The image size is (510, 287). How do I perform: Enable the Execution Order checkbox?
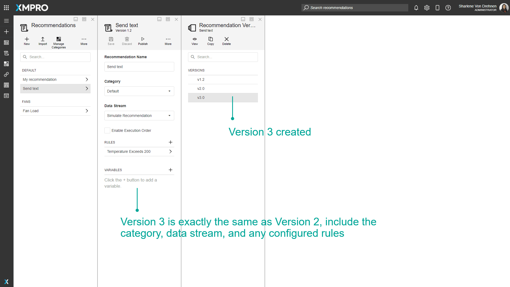tap(107, 130)
